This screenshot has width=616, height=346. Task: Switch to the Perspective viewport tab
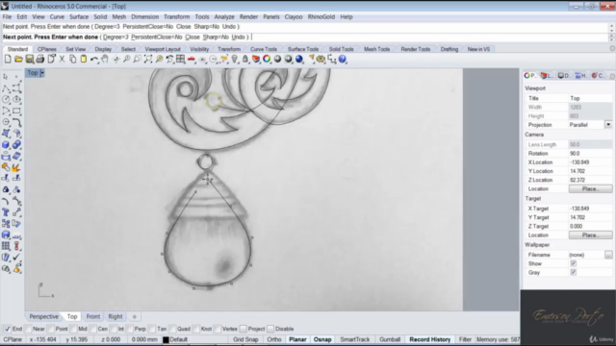click(43, 316)
